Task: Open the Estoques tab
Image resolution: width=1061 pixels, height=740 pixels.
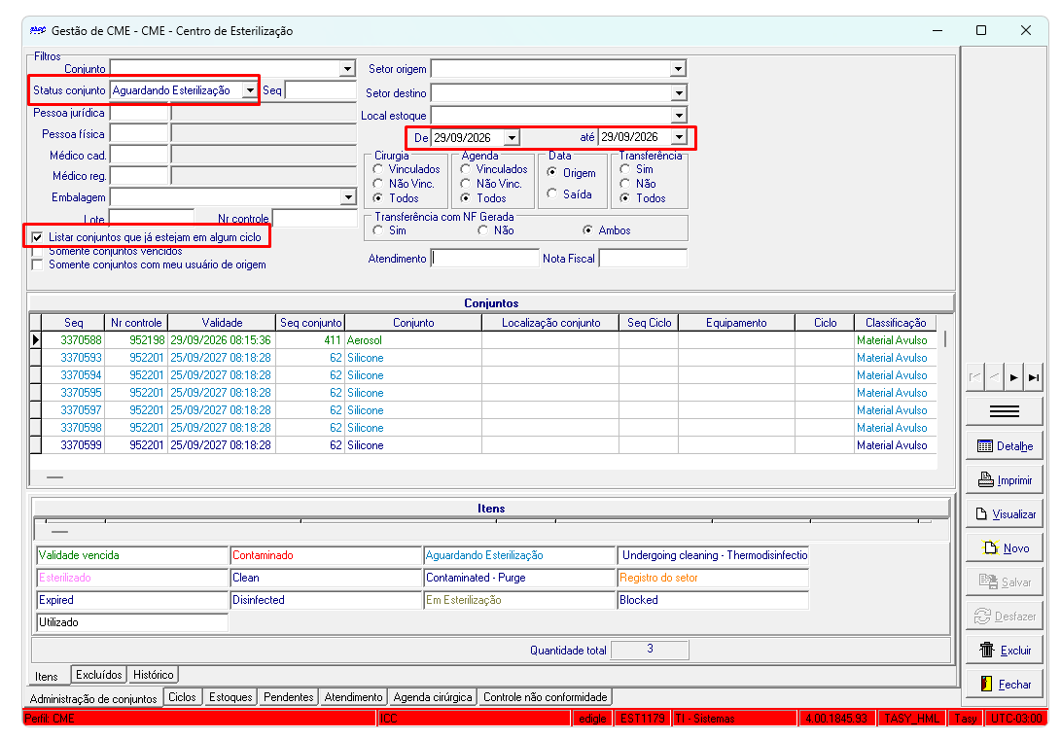Action: click(x=230, y=697)
